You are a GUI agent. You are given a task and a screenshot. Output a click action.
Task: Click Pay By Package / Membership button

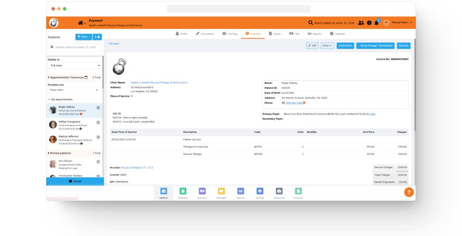coord(375,46)
